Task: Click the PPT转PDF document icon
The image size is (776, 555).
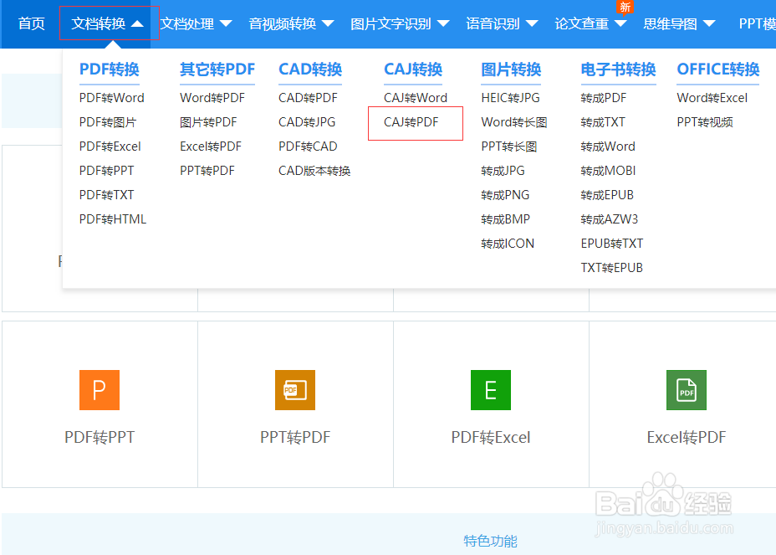Action: (294, 390)
